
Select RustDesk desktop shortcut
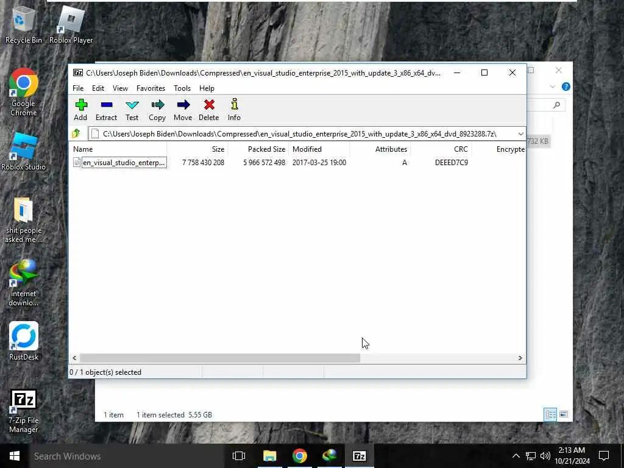coord(24,341)
